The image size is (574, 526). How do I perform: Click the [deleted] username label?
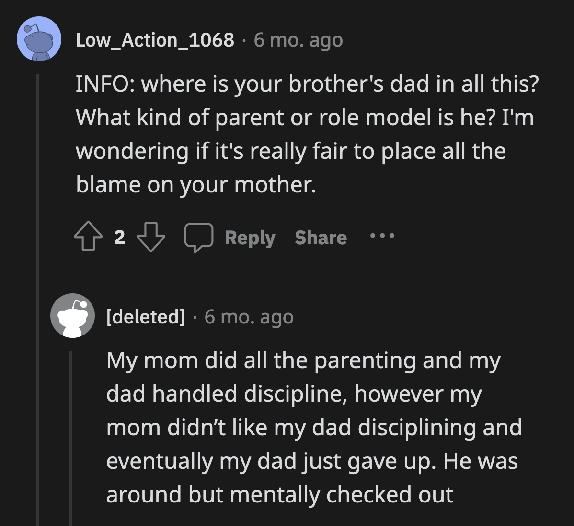click(144, 316)
